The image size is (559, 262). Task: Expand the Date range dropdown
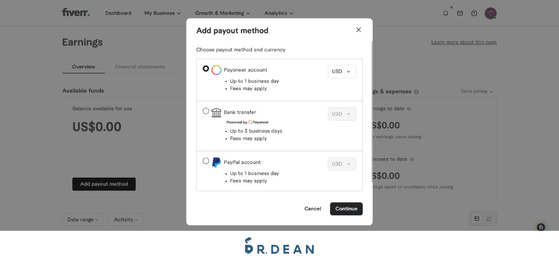(x=83, y=220)
